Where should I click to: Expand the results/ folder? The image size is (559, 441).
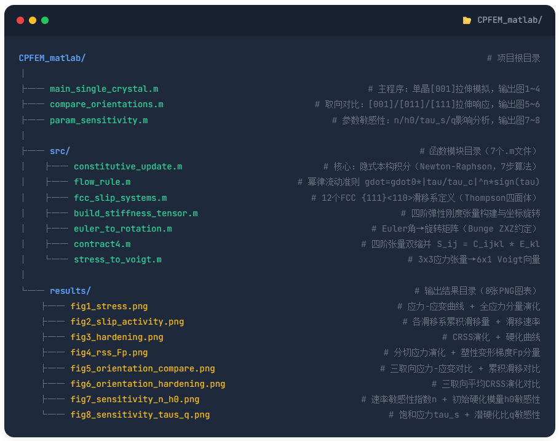70,291
